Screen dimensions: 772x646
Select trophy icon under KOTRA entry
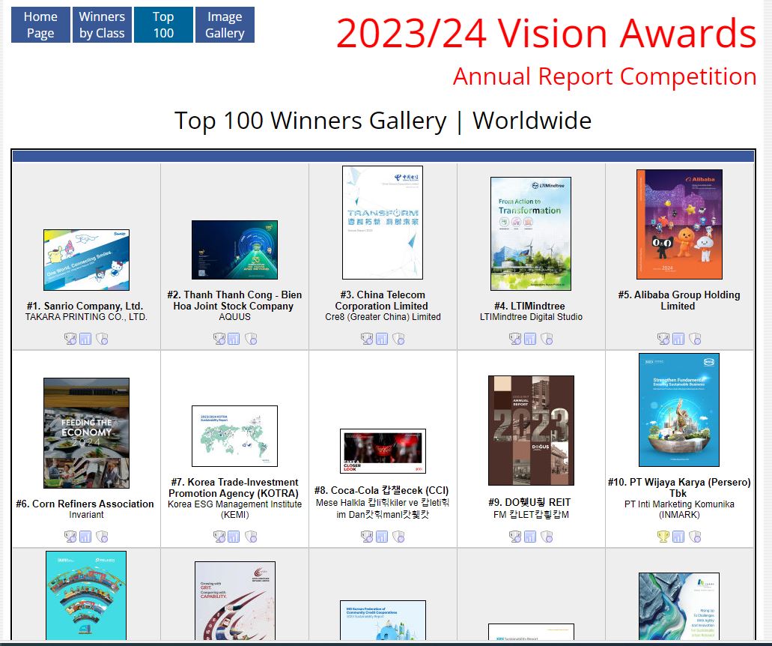pos(219,536)
